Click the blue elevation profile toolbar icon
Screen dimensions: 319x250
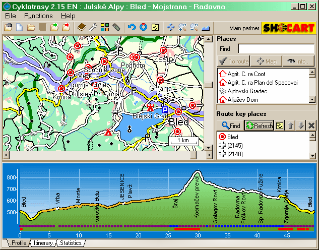[206, 27]
